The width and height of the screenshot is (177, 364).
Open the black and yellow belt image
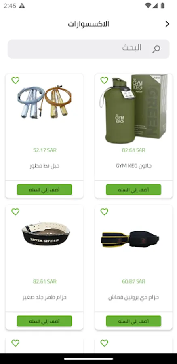(x=130, y=239)
